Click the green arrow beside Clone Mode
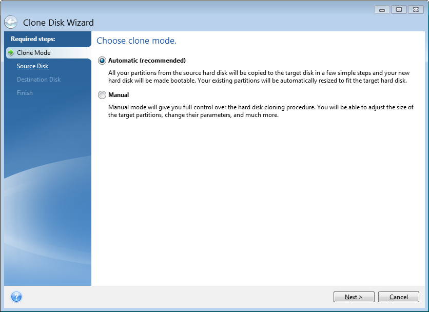The height and width of the screenshot is (312, 429). (11, 52)
